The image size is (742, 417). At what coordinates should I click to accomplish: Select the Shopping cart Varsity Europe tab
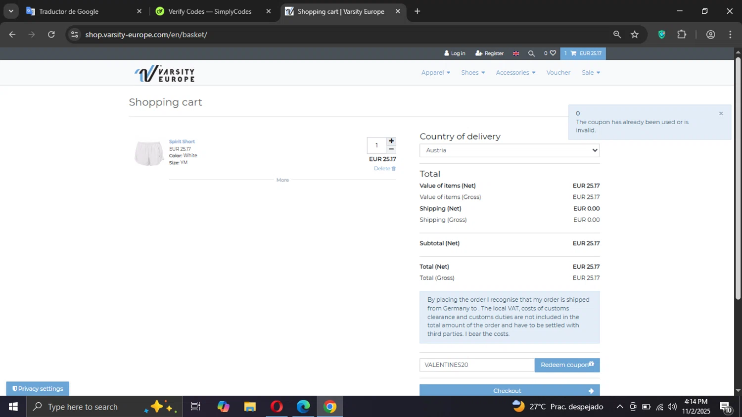[x=343, y=11]
